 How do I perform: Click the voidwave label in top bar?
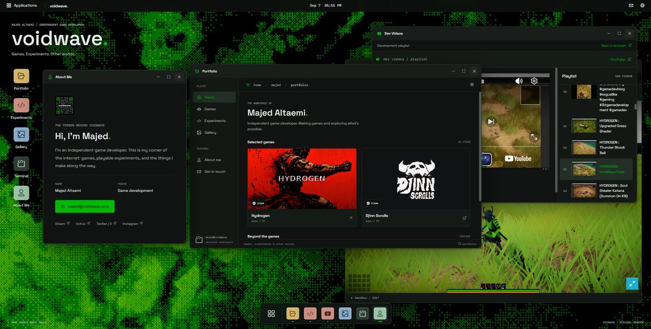click(59, 5)
